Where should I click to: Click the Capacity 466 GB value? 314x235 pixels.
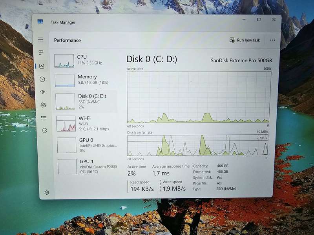pos(223,166)
